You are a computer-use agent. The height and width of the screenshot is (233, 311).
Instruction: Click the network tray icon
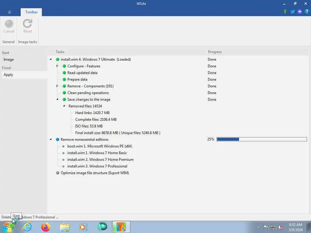click(273, 227)
